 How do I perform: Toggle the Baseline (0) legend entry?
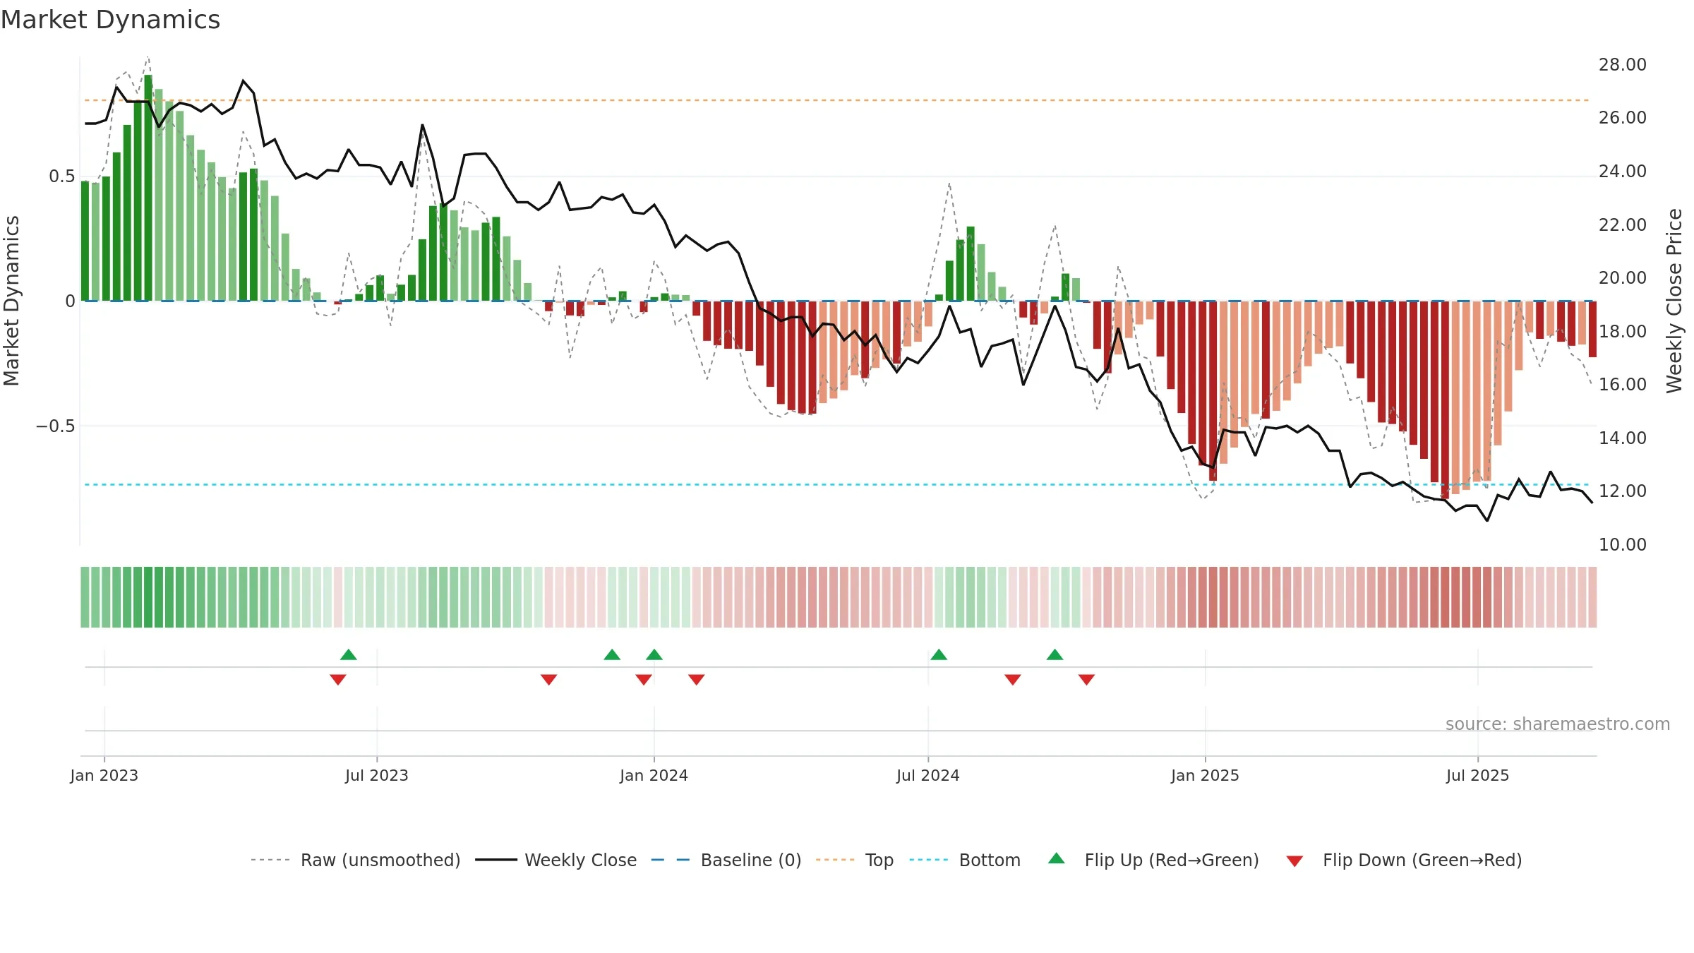[726, 860]
